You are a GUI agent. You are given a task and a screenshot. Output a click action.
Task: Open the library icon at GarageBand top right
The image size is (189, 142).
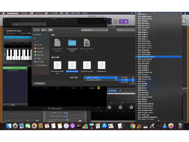pyautogui.click(x=183, y=21)
